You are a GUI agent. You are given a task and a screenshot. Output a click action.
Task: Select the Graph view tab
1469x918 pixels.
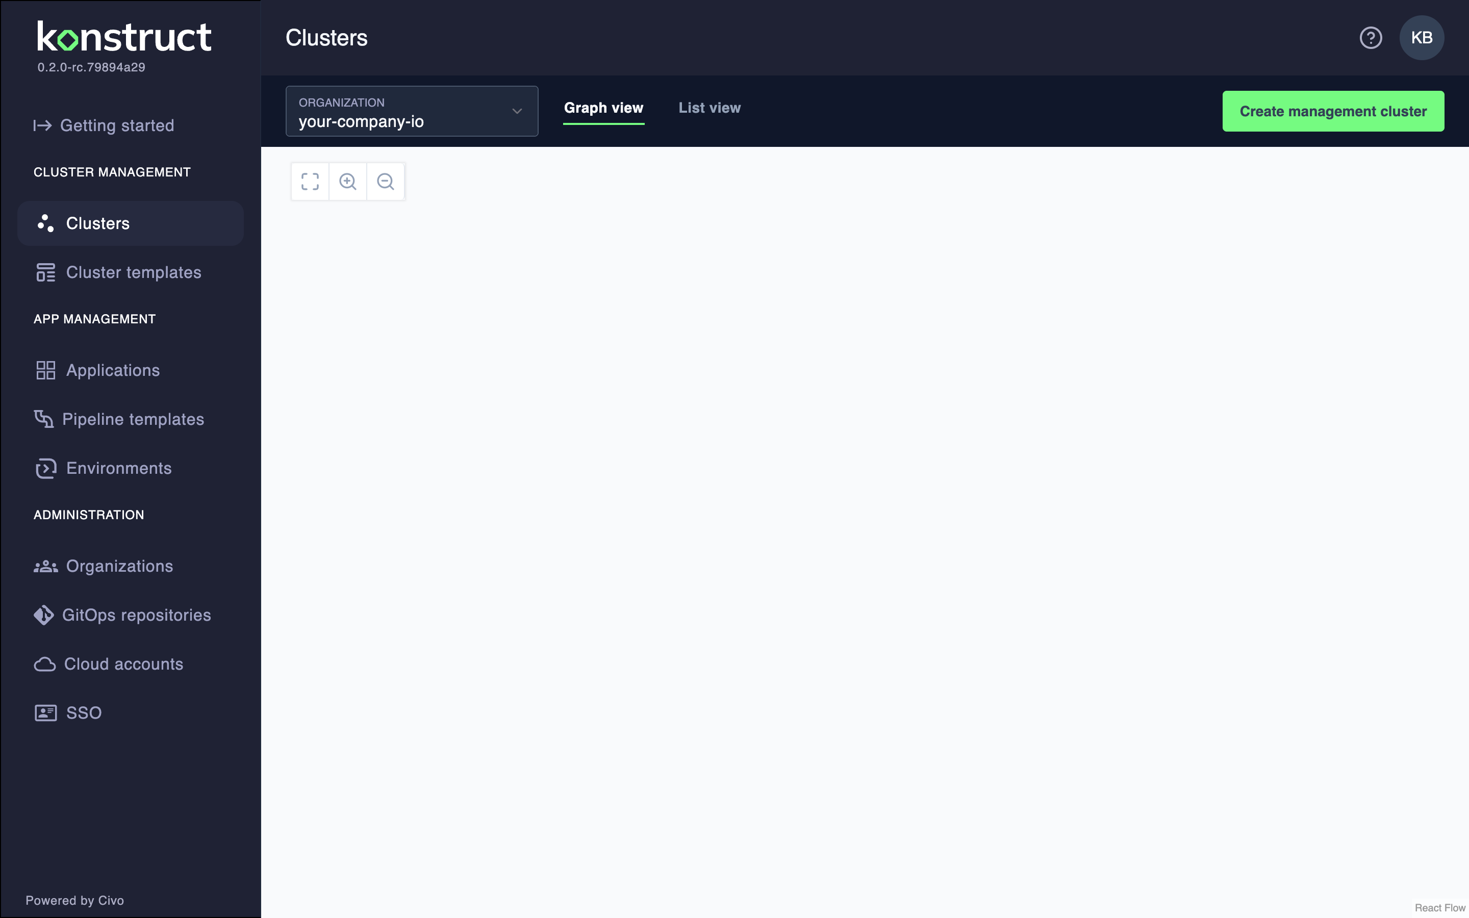point(603,108)
